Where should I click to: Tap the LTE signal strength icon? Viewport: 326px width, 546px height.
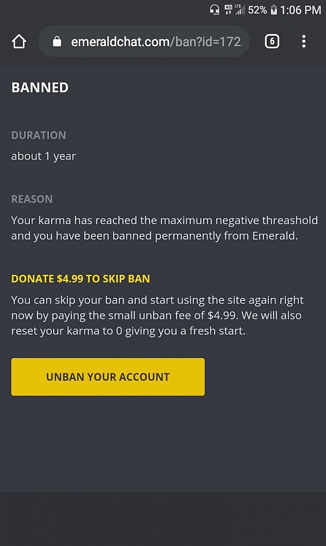click(240, 10)
